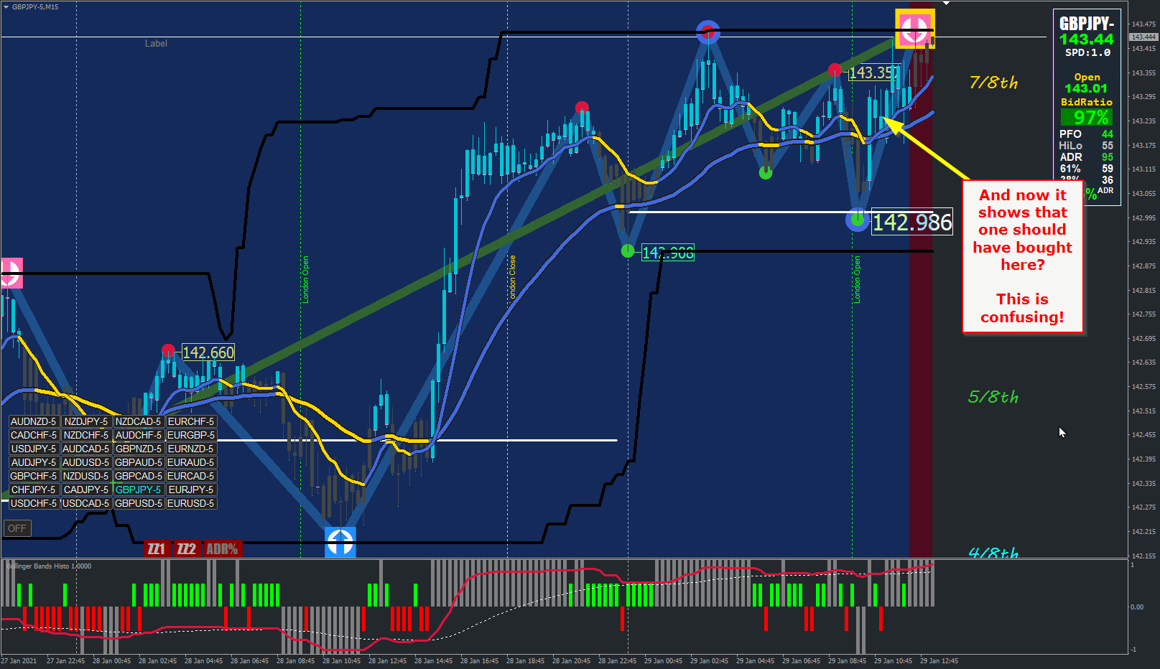Select the red swing-high dot beside 142.660
Image resolution: width=1160 pixels, height=669 pixels.
click(168, 350)
